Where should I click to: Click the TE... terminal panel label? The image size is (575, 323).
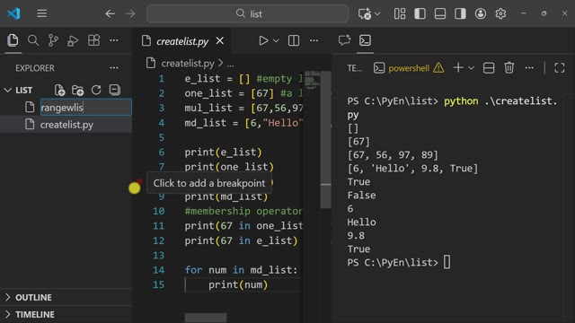click(x=355, y=68)
